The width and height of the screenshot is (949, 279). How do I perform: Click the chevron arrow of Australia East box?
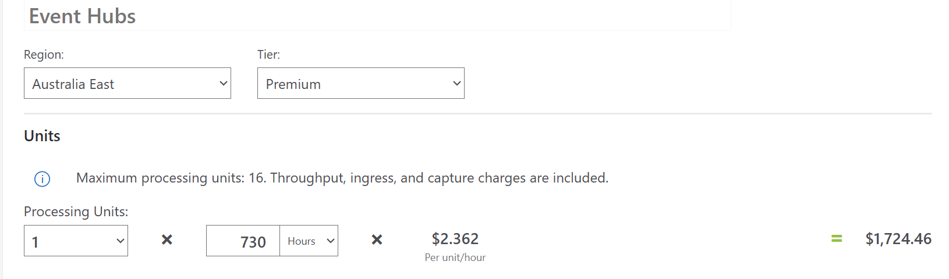click(x=223, y=83)
